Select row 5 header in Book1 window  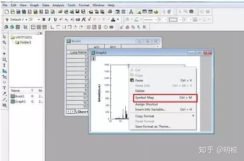(77, 73)
